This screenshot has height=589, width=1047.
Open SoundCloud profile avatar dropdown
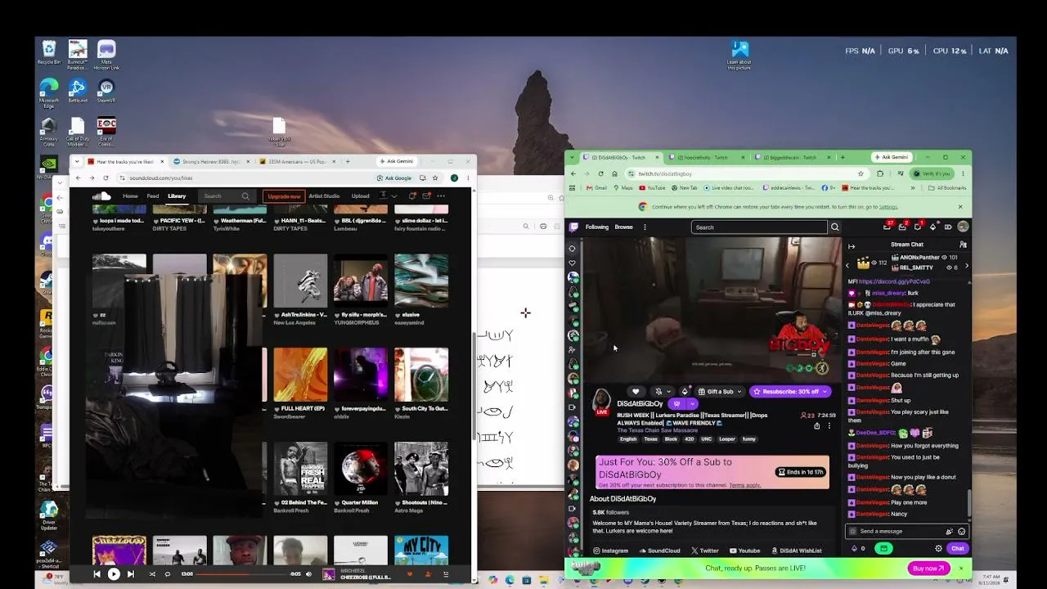(387, 196)
